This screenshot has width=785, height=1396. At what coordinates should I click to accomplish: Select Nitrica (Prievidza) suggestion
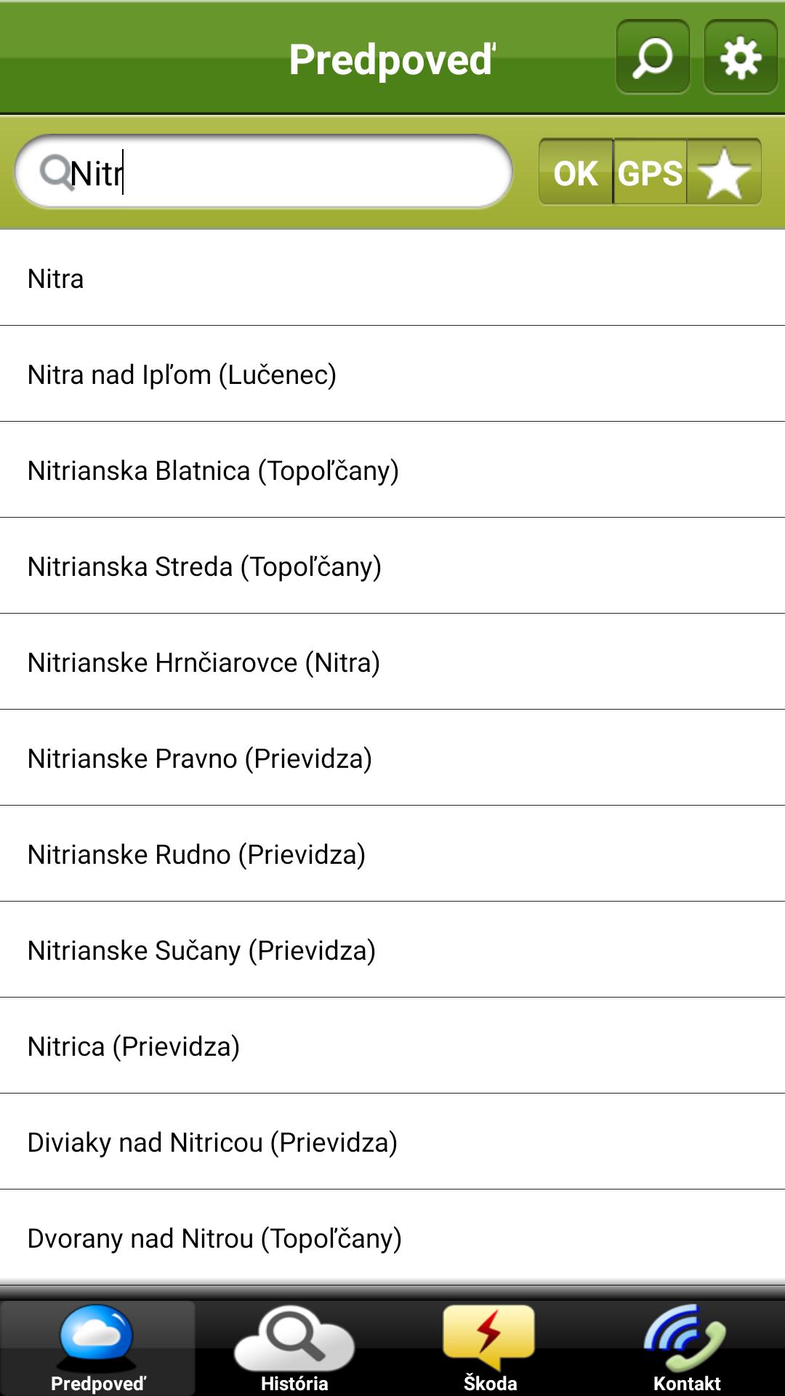[392, 1046]
